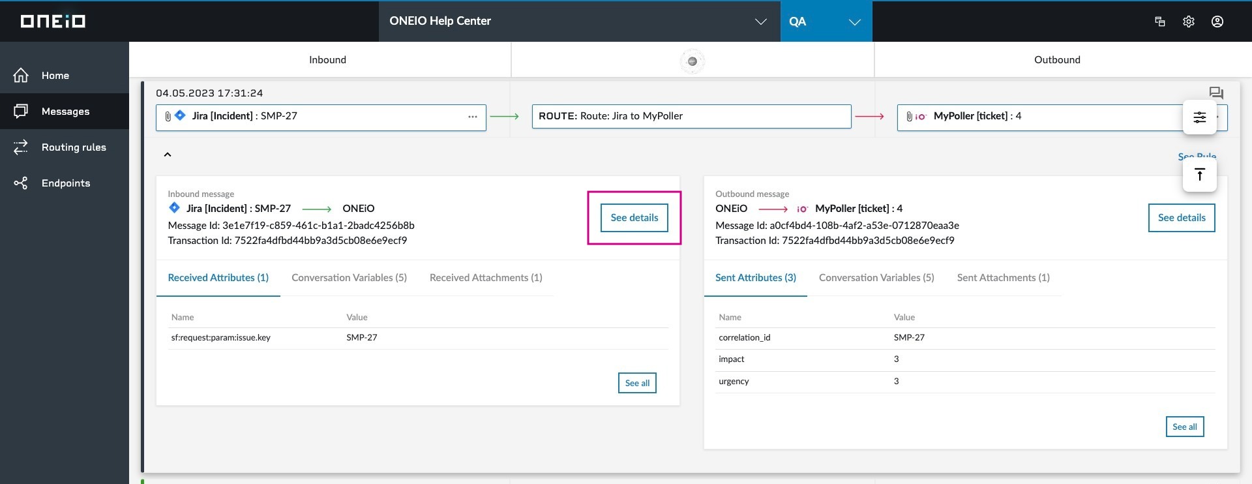Open Endpoints menu item
Image resolution: width=1252 pixels, height=484 pixels.
pyautogui.click(x=66, y=183)
